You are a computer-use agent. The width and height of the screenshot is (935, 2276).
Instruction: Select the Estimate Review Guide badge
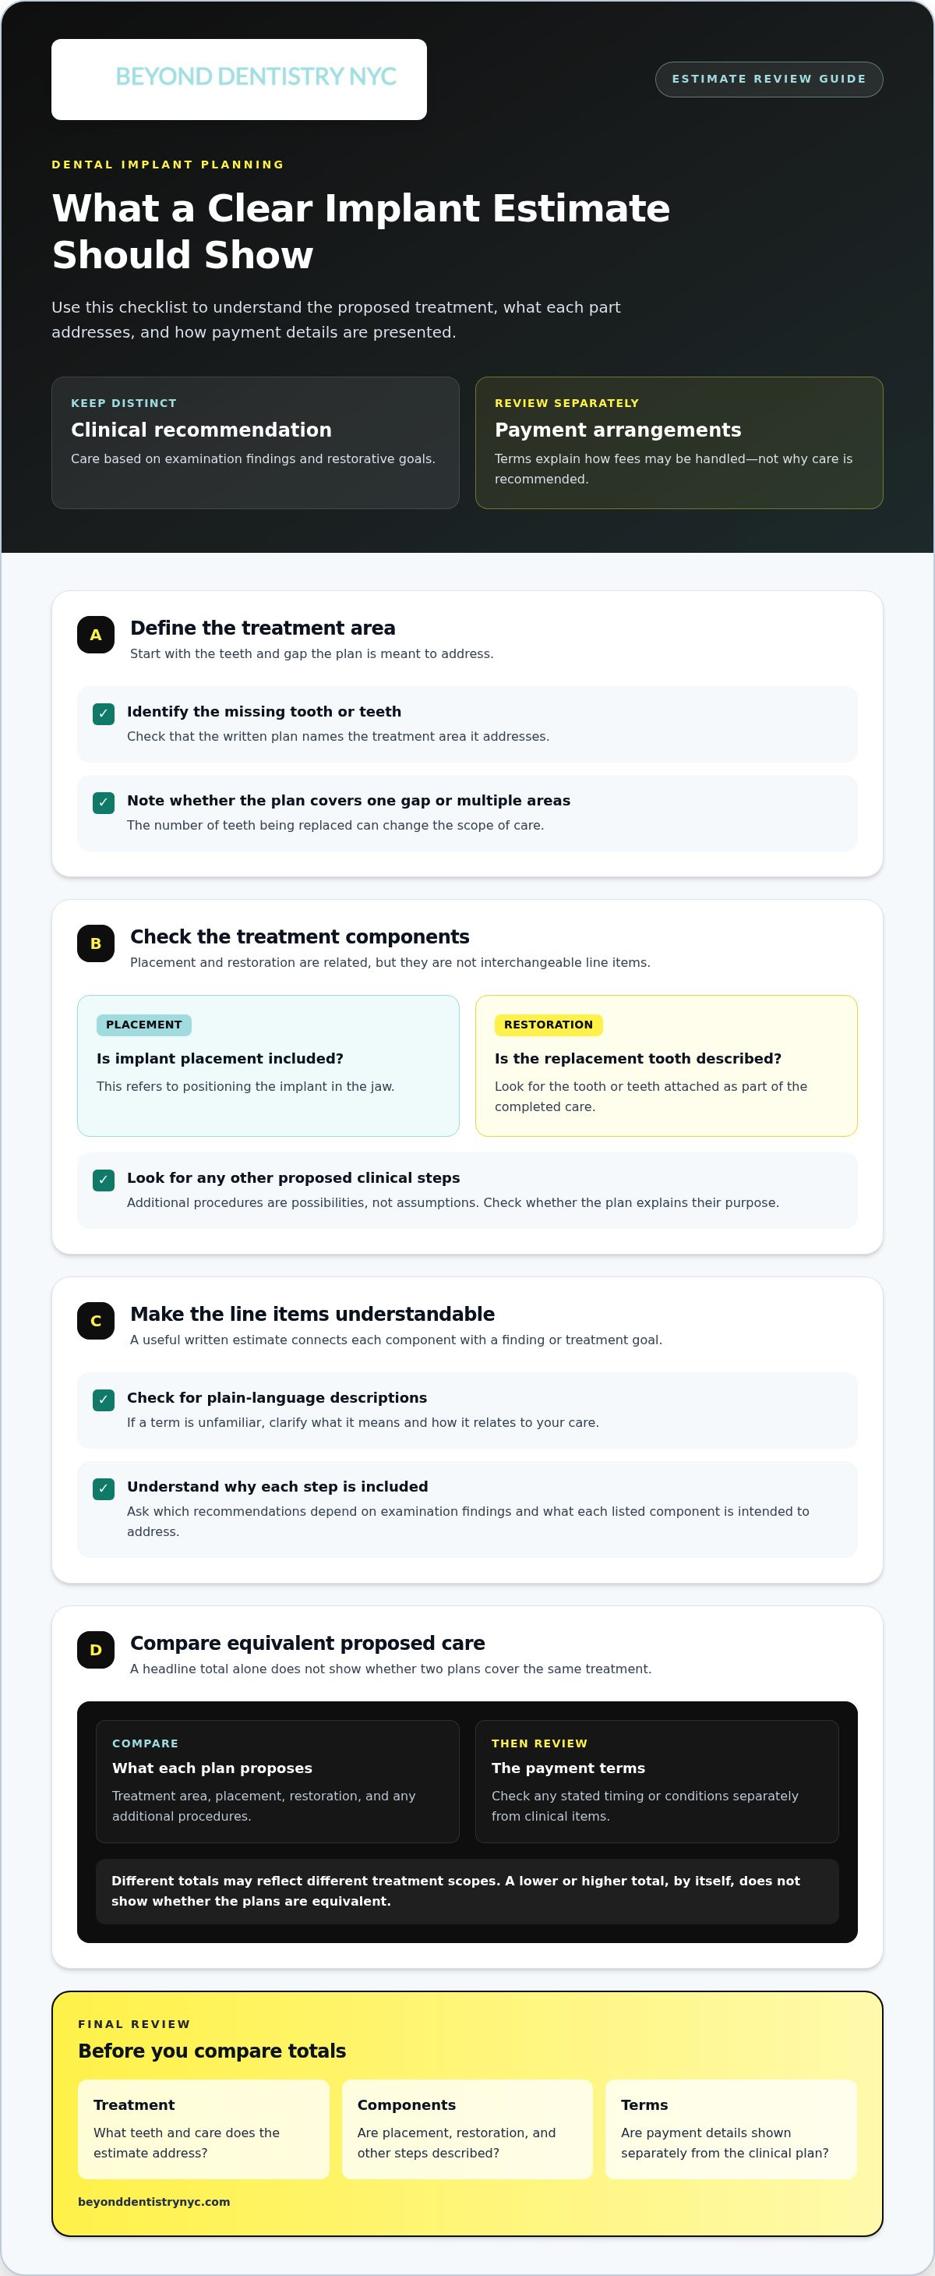coord(768,80)
